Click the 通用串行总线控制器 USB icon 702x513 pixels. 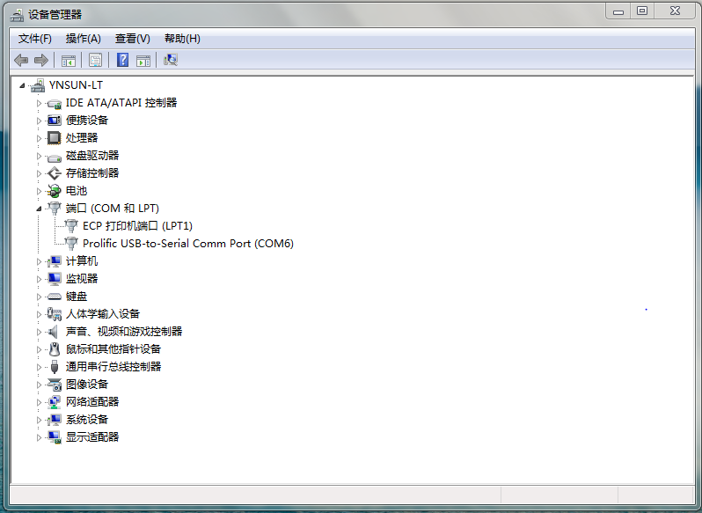tap(55, 367)
